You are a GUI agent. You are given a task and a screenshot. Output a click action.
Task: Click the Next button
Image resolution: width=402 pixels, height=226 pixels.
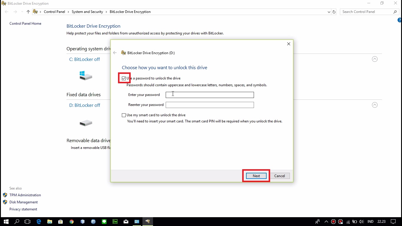[256, 176]
